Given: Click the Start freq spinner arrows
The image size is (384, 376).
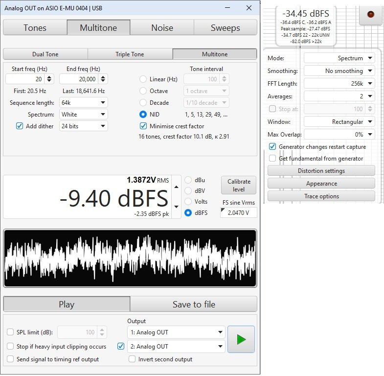Looking at the screenshot, I should (49, 79).
